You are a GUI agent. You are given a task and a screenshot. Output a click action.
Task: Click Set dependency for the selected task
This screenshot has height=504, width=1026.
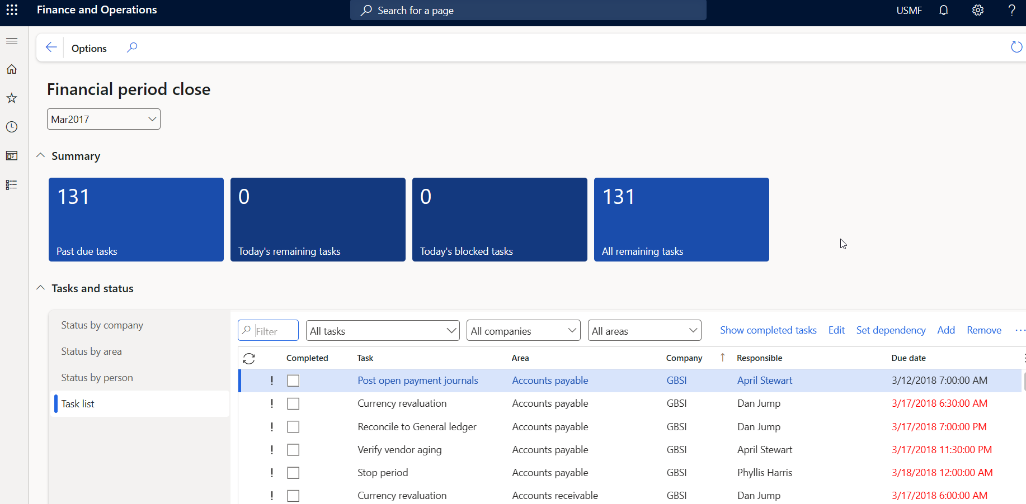891,330
